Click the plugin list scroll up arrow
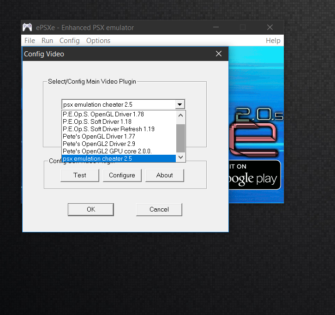The width and height of the screenshot is (335, 315). point(180,115)
